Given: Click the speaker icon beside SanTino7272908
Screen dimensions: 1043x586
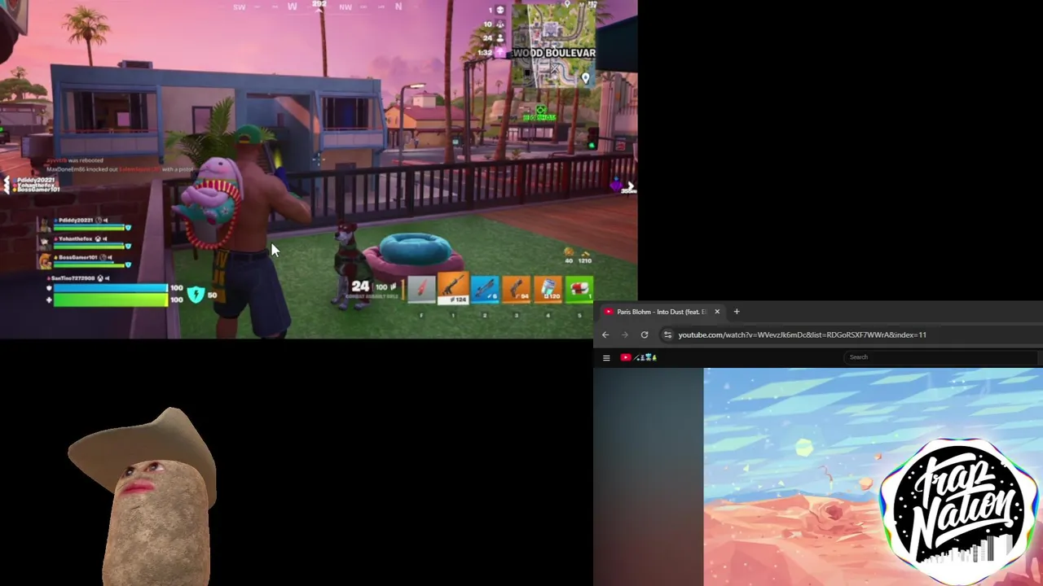Looking at the screenshot, I should pyautogui.click(x=107, y=278).
